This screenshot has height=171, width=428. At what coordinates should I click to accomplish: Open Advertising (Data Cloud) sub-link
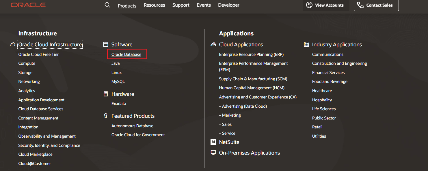pos(243,106)
